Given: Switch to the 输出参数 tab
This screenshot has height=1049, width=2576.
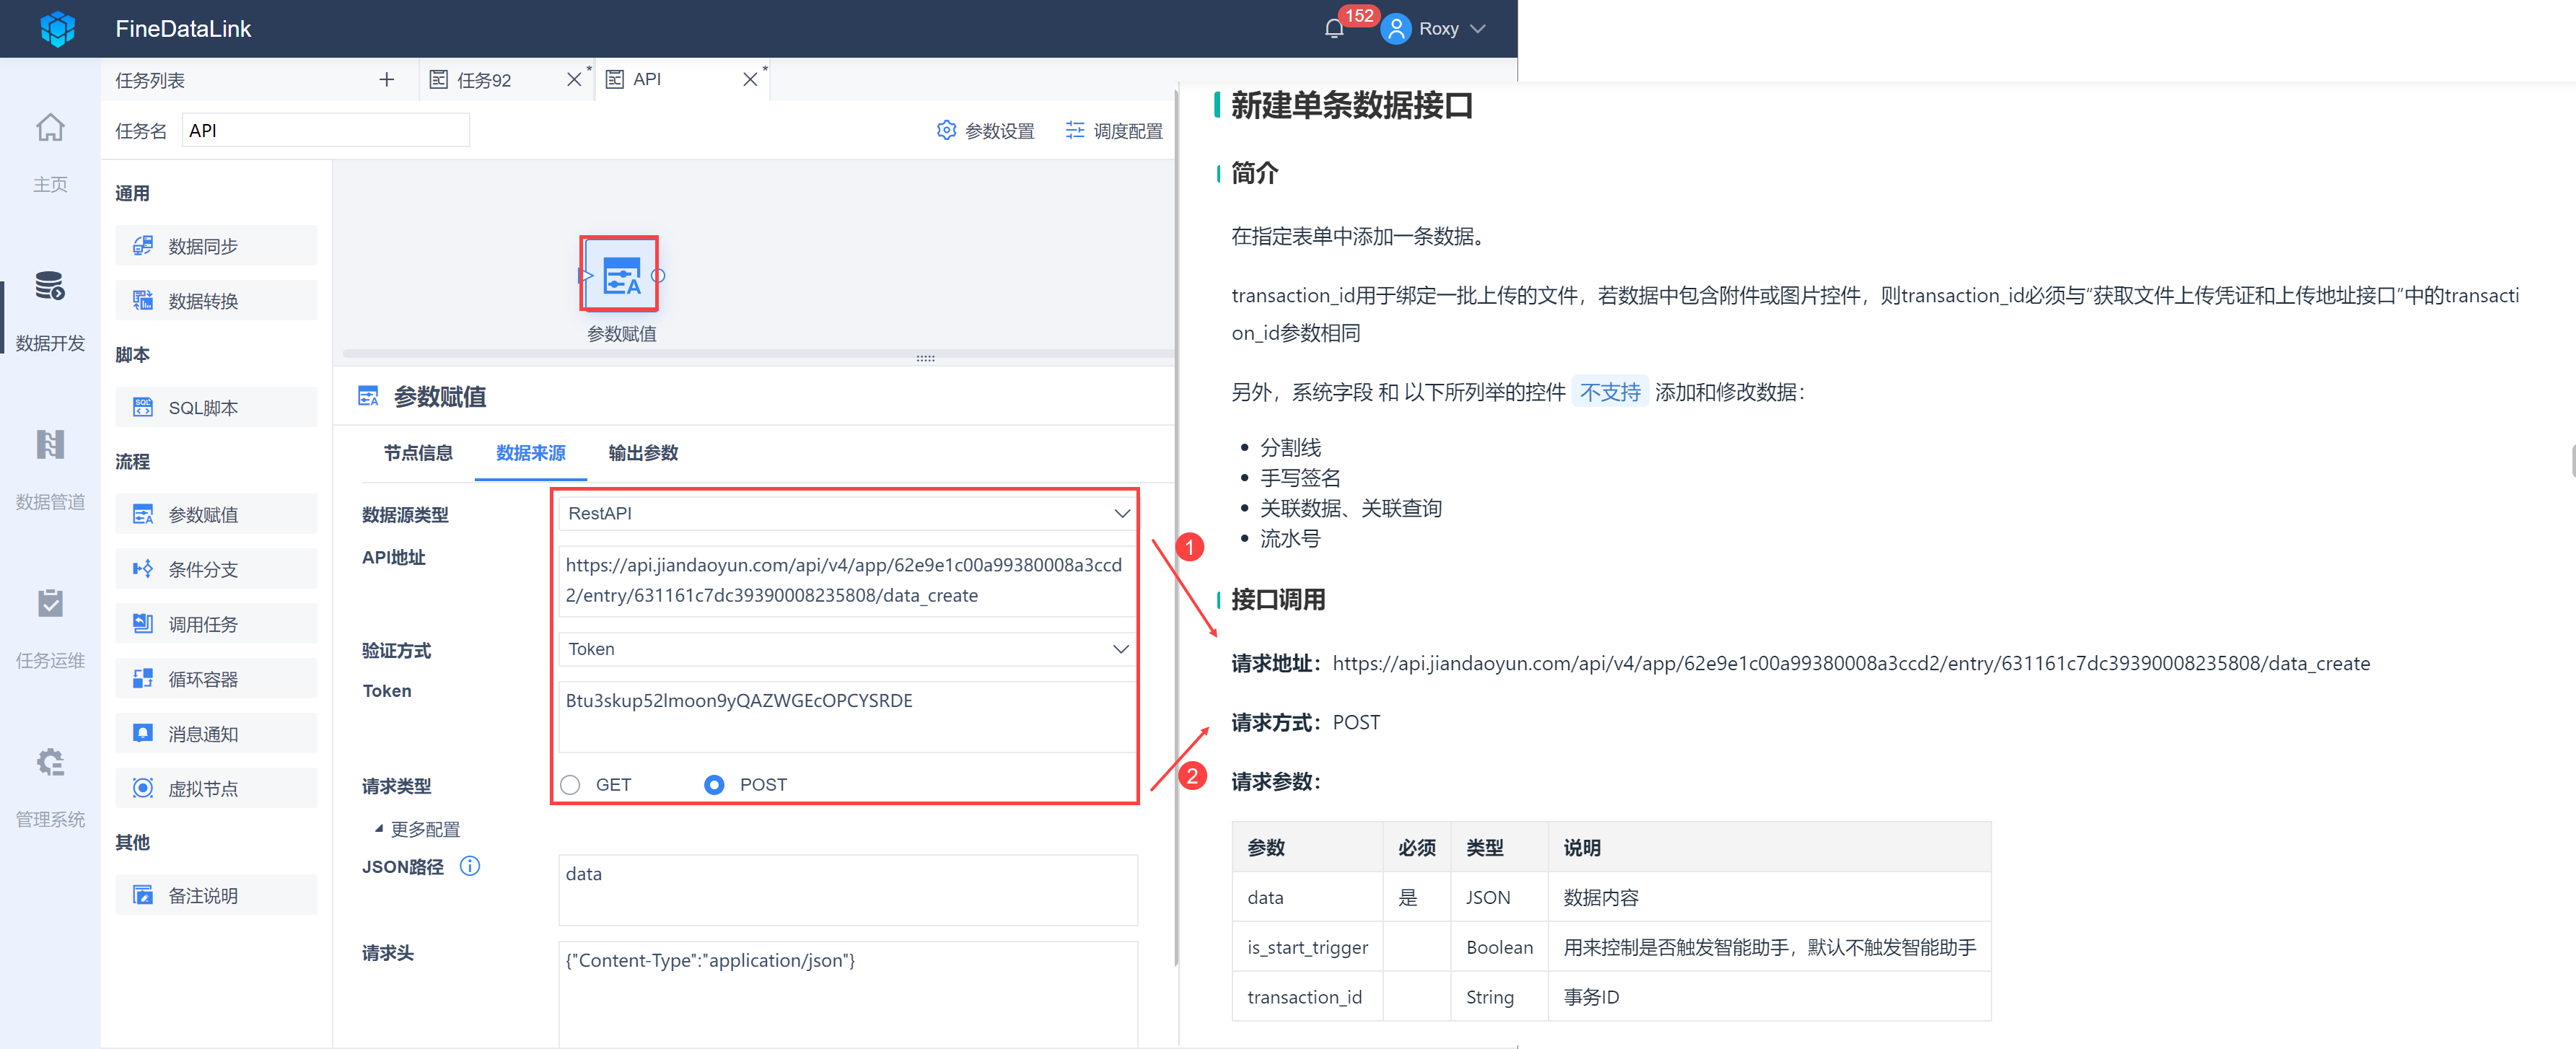Looking at the screenshot, I should [643, 453].
